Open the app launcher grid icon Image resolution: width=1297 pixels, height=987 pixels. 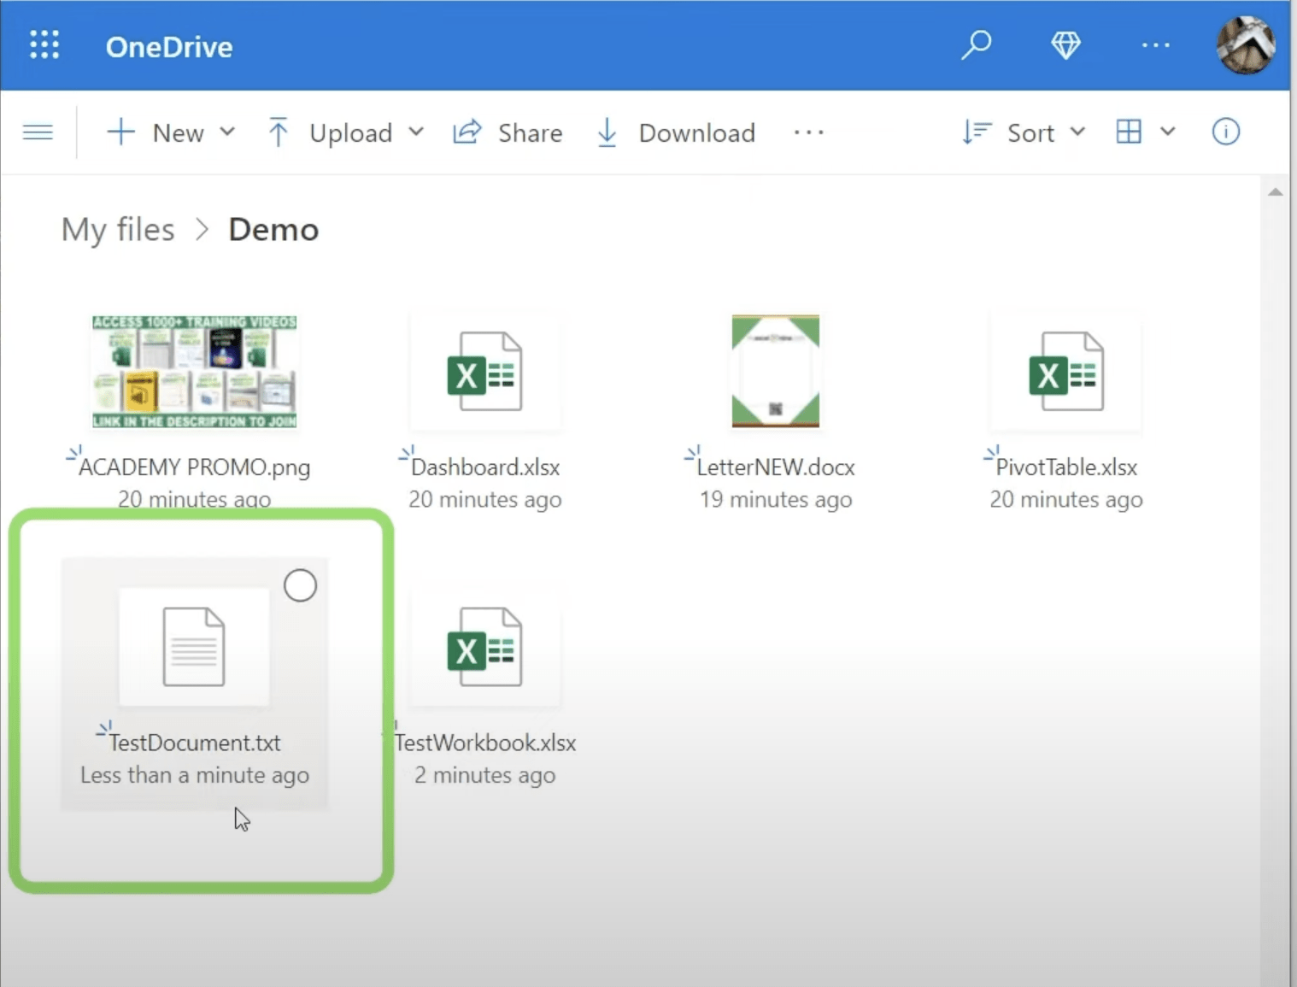pos(44,44)
